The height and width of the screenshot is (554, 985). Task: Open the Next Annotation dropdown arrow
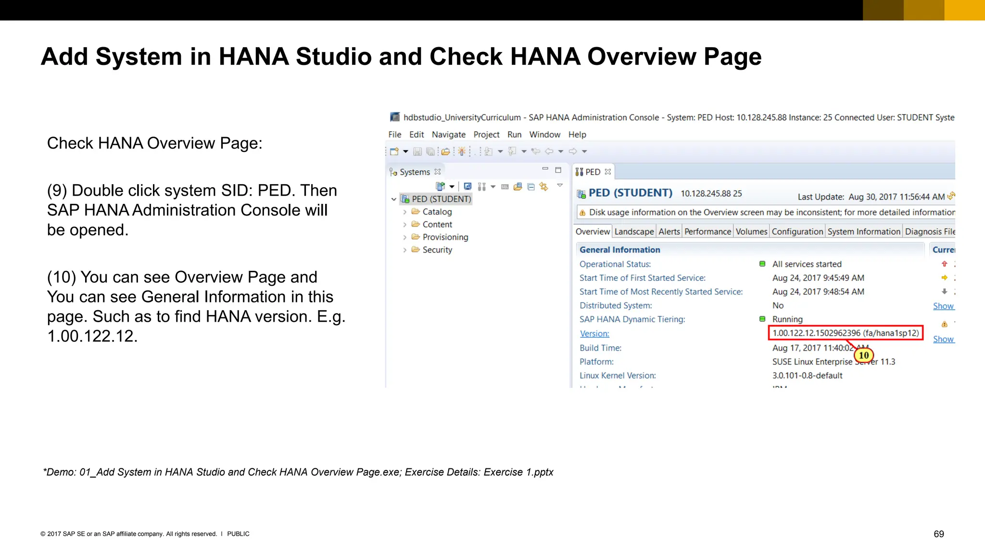click(500, 151)
